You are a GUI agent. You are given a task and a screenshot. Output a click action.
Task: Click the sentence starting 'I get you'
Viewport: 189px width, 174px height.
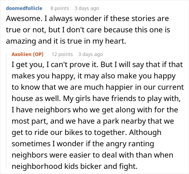click(x=55, y=65)
